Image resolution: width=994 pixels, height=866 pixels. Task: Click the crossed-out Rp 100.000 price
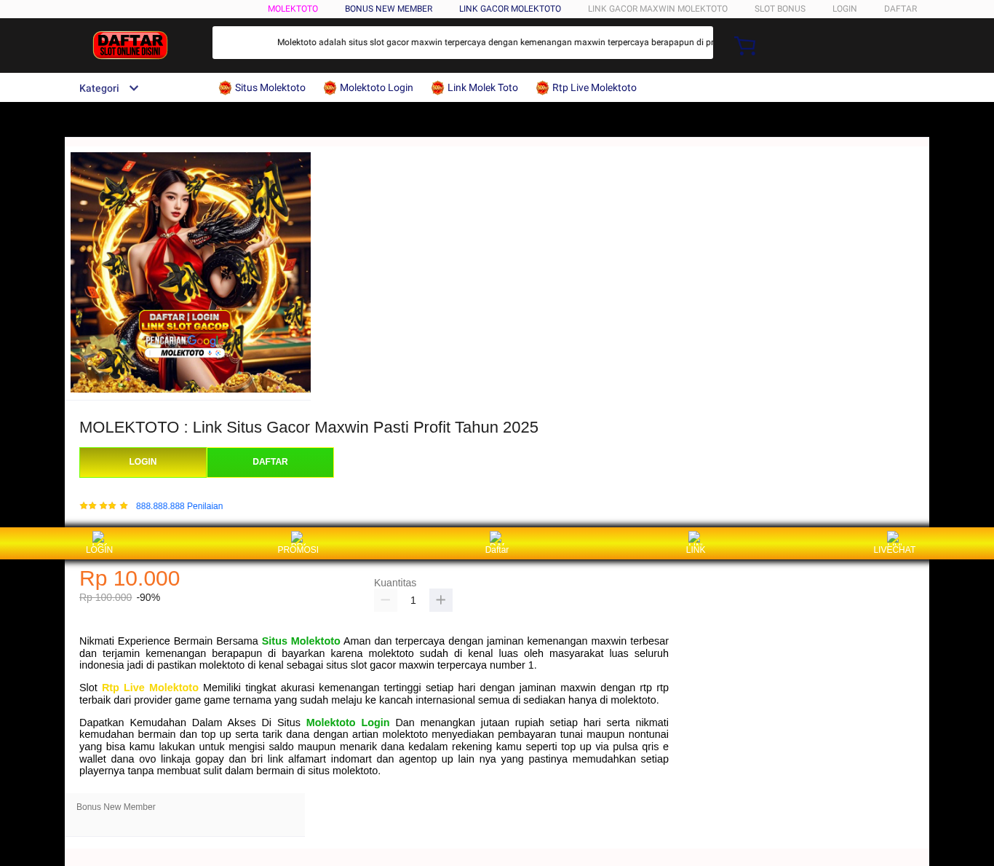106,597
